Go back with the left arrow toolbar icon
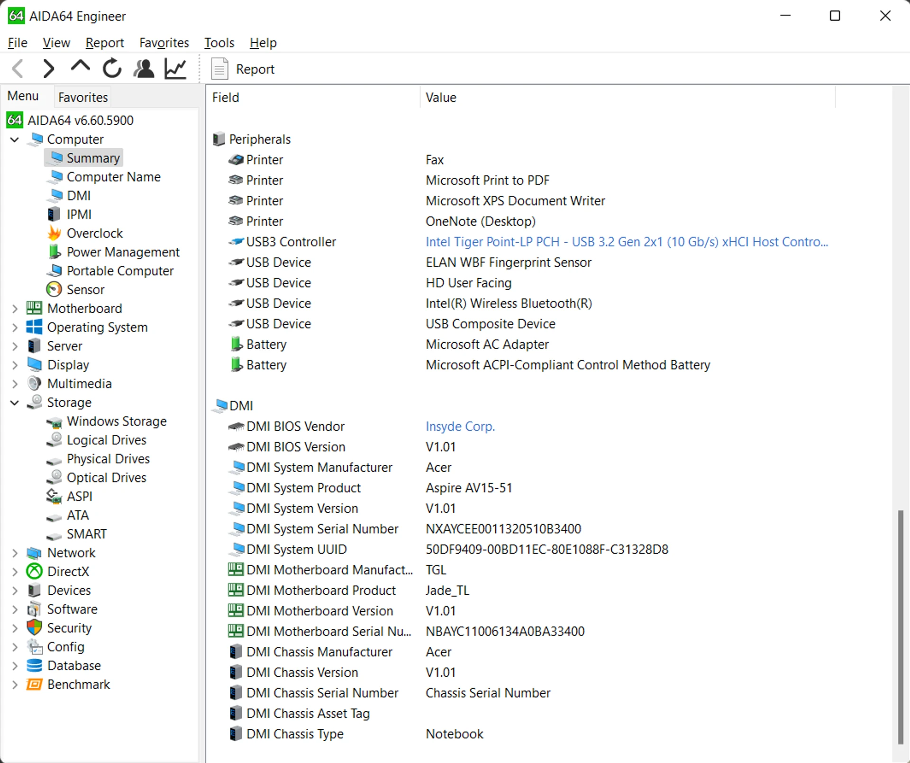 click(18, 69)
